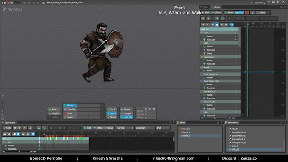Switch axes to Parent mode
288x162 pixels.
click(x=112, y=113)
